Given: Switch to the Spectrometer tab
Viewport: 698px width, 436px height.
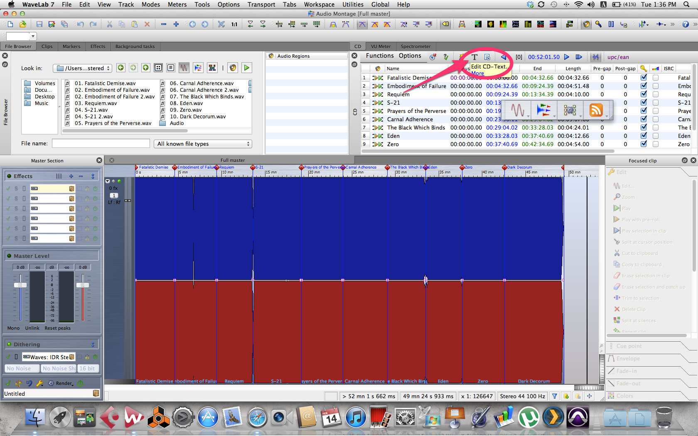Looking at the screenshot, I should (x=415, y=47).
